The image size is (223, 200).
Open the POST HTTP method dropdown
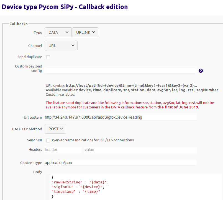click(55, 129)
